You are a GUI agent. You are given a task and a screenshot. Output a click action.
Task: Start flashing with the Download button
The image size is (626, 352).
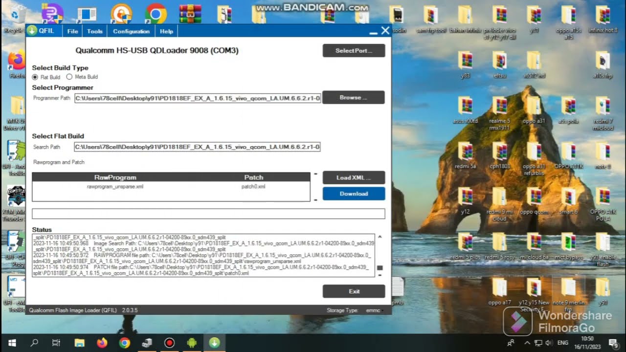coord(354,194)
